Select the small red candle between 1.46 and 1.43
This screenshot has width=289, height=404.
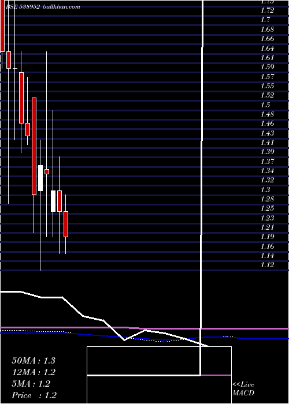(x=28, y=129)
